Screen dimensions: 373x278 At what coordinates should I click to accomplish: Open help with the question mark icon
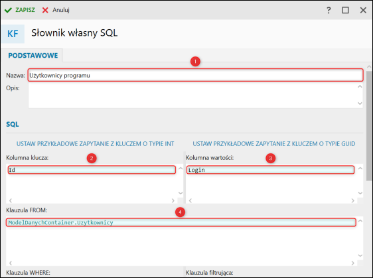click(x=329, y=10)
